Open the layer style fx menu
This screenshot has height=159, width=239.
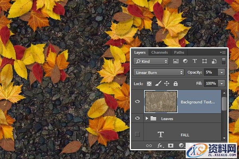161,146
